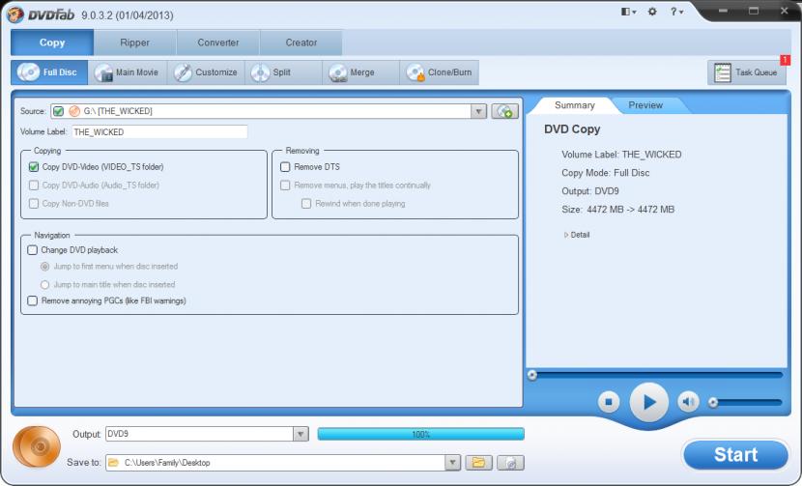Mute the preview volume speaker
Image resolution: width=802 pixels, height=486 pixels.
coord(688,402)
